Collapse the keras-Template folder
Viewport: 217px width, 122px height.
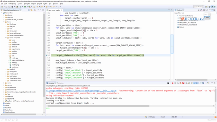tap(6, 38)
